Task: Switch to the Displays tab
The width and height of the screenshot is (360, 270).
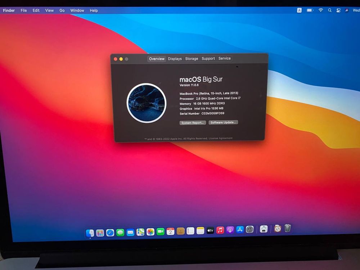Action: point(175,59)
